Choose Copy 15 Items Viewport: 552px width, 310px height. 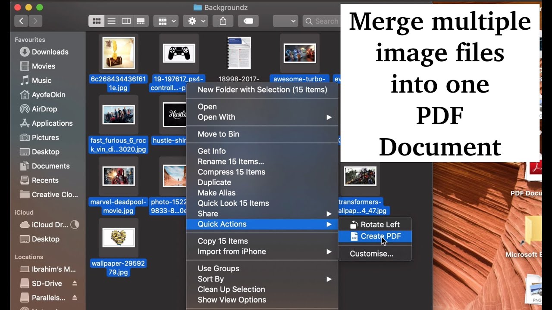262,241
